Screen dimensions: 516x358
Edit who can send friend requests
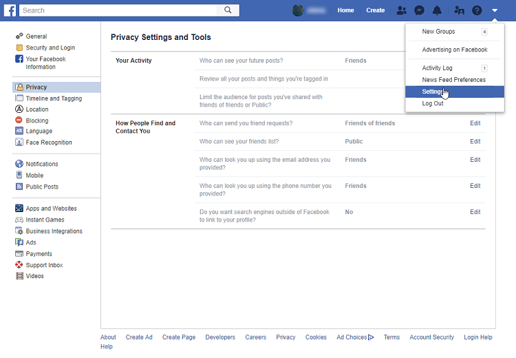[475, 123]
